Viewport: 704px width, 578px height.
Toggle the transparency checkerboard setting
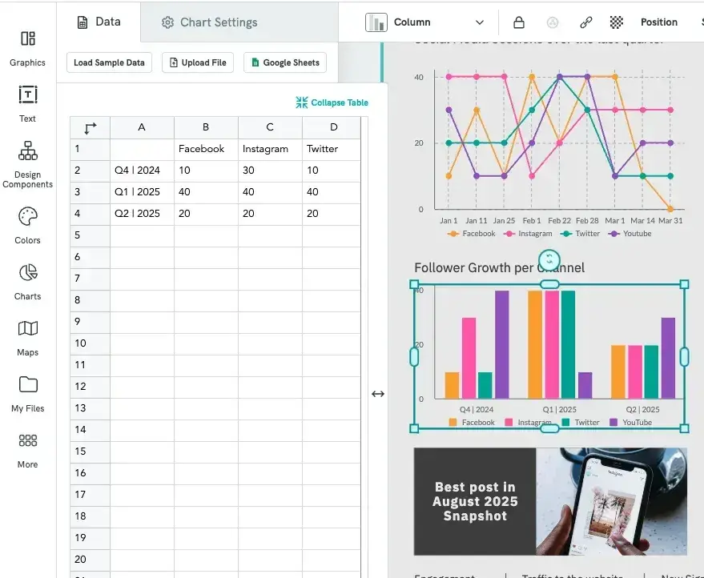click(616, 22)
